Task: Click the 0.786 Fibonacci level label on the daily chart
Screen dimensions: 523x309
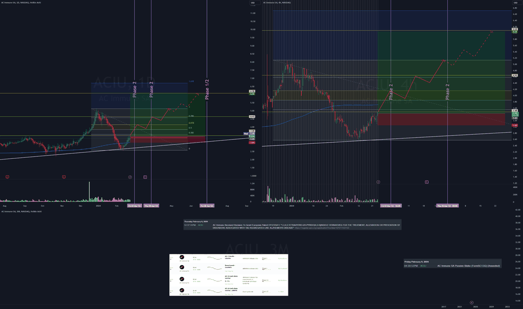Action: [x=191, y=116]
